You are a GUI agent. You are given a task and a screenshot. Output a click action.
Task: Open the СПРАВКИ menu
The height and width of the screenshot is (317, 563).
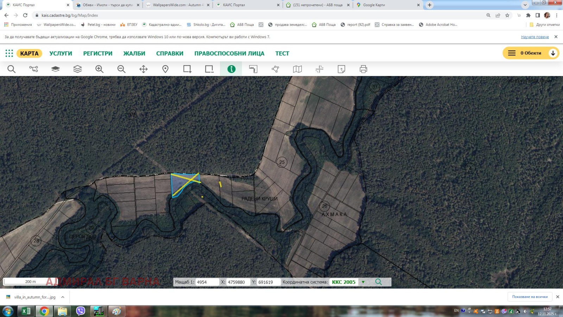[x=170, y=54]
